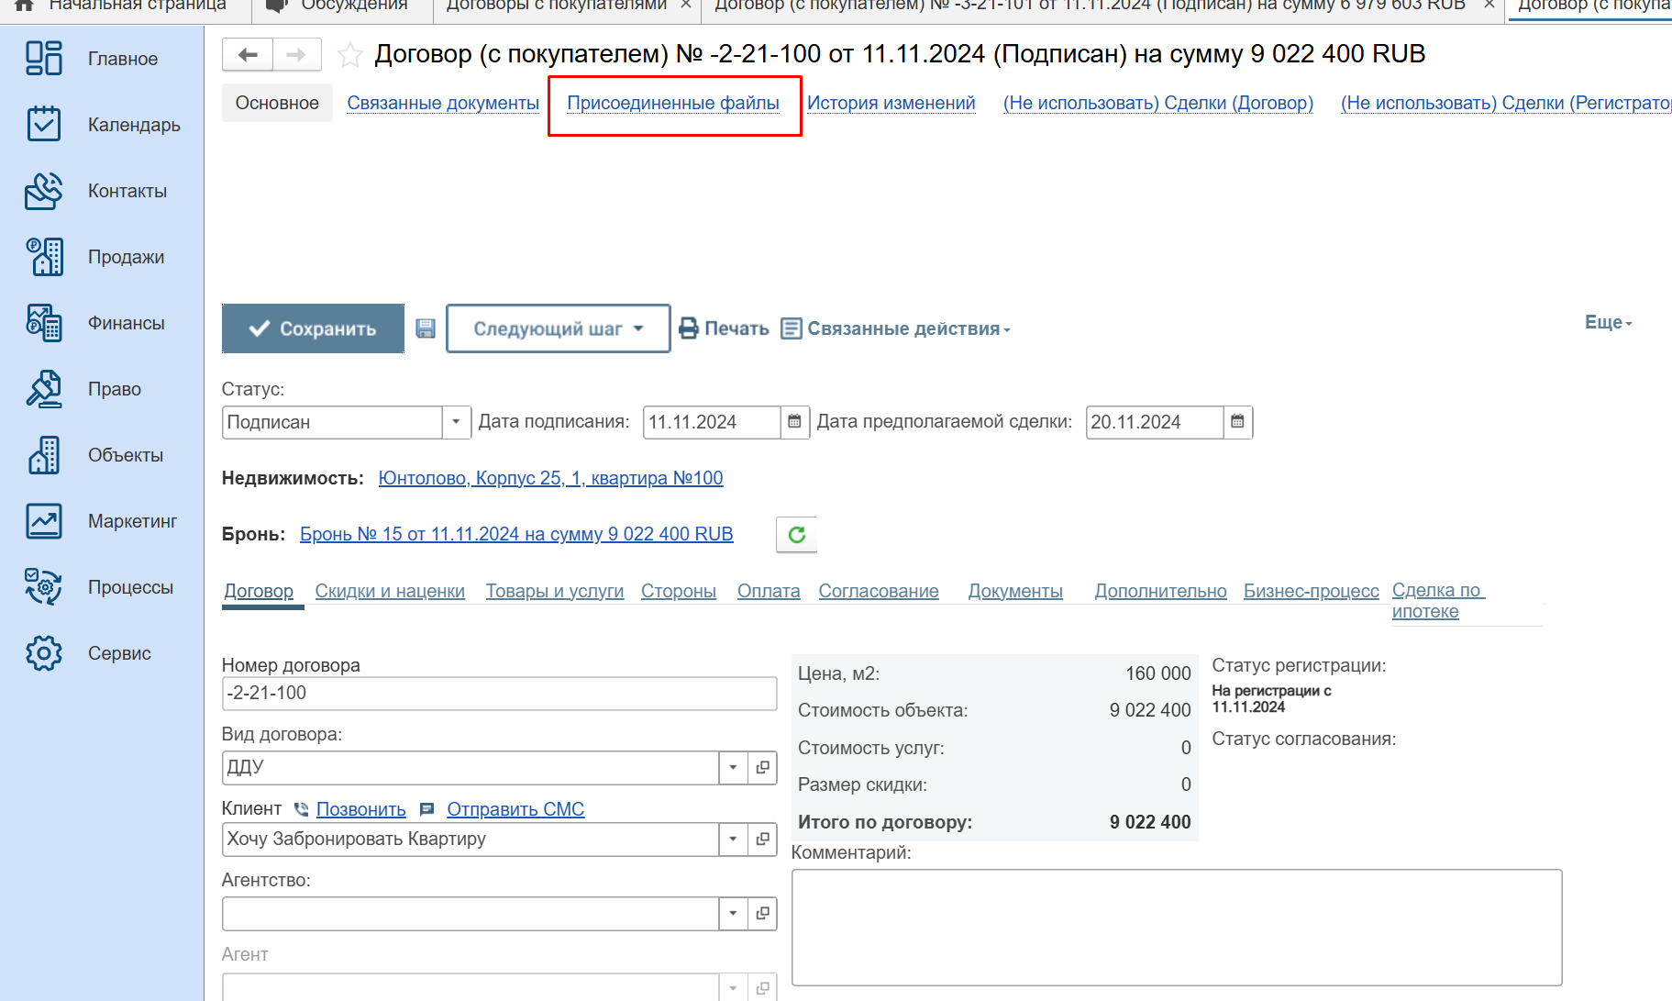Mark the contract as favorite with the star
The width and height of the screenshot is (1672, 1001).
(x=349, y=55)
